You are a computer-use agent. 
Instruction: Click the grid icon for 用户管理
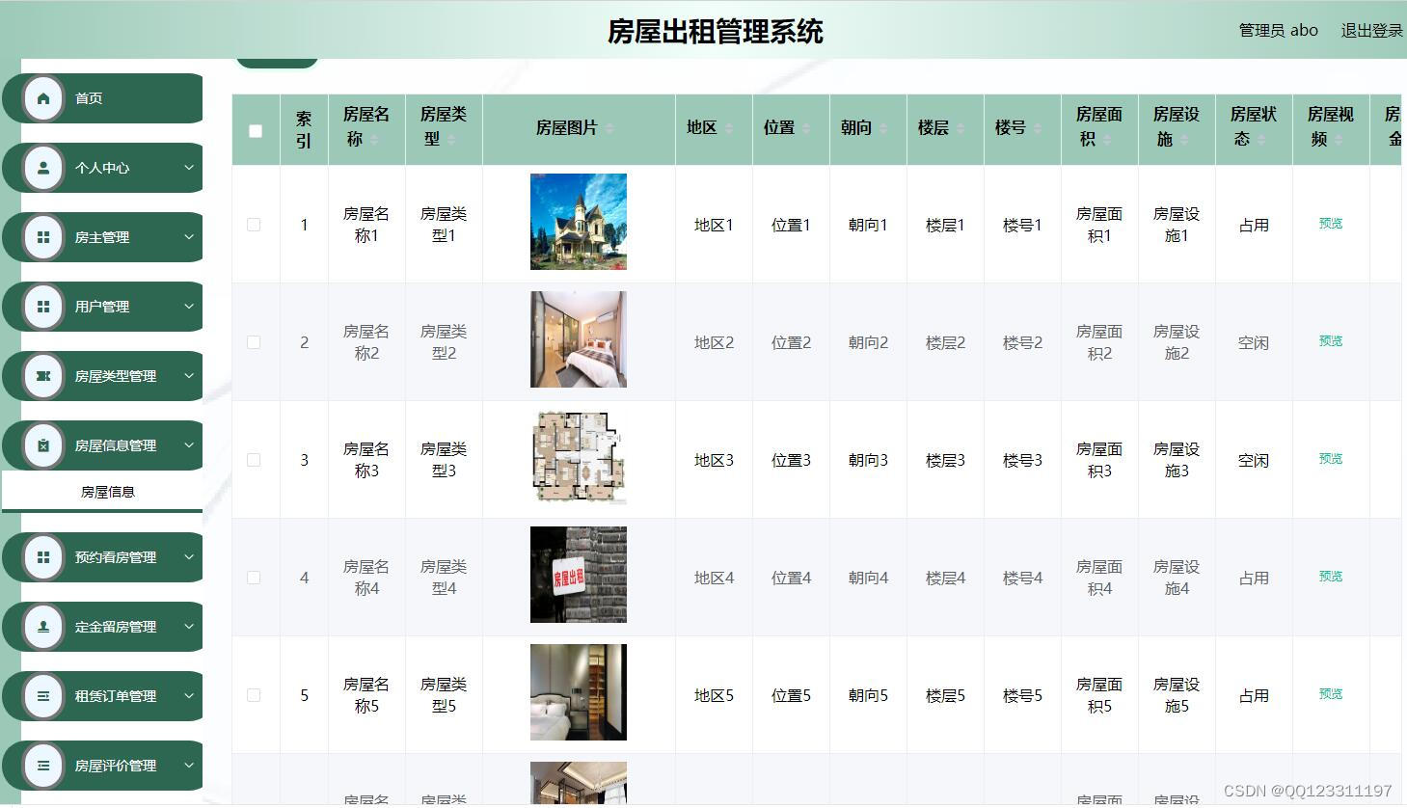coord(43,307)
